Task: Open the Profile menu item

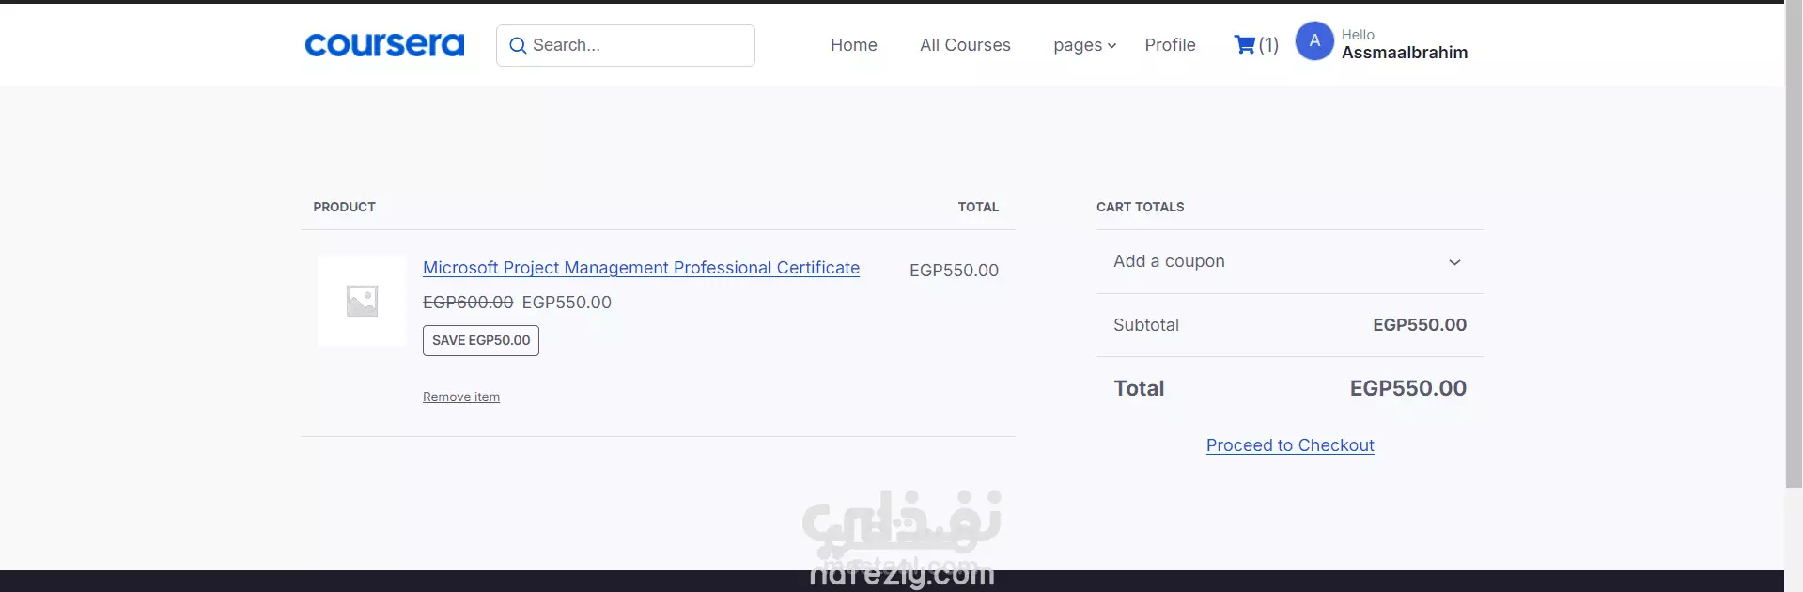Action: [x=1170, y=45]
